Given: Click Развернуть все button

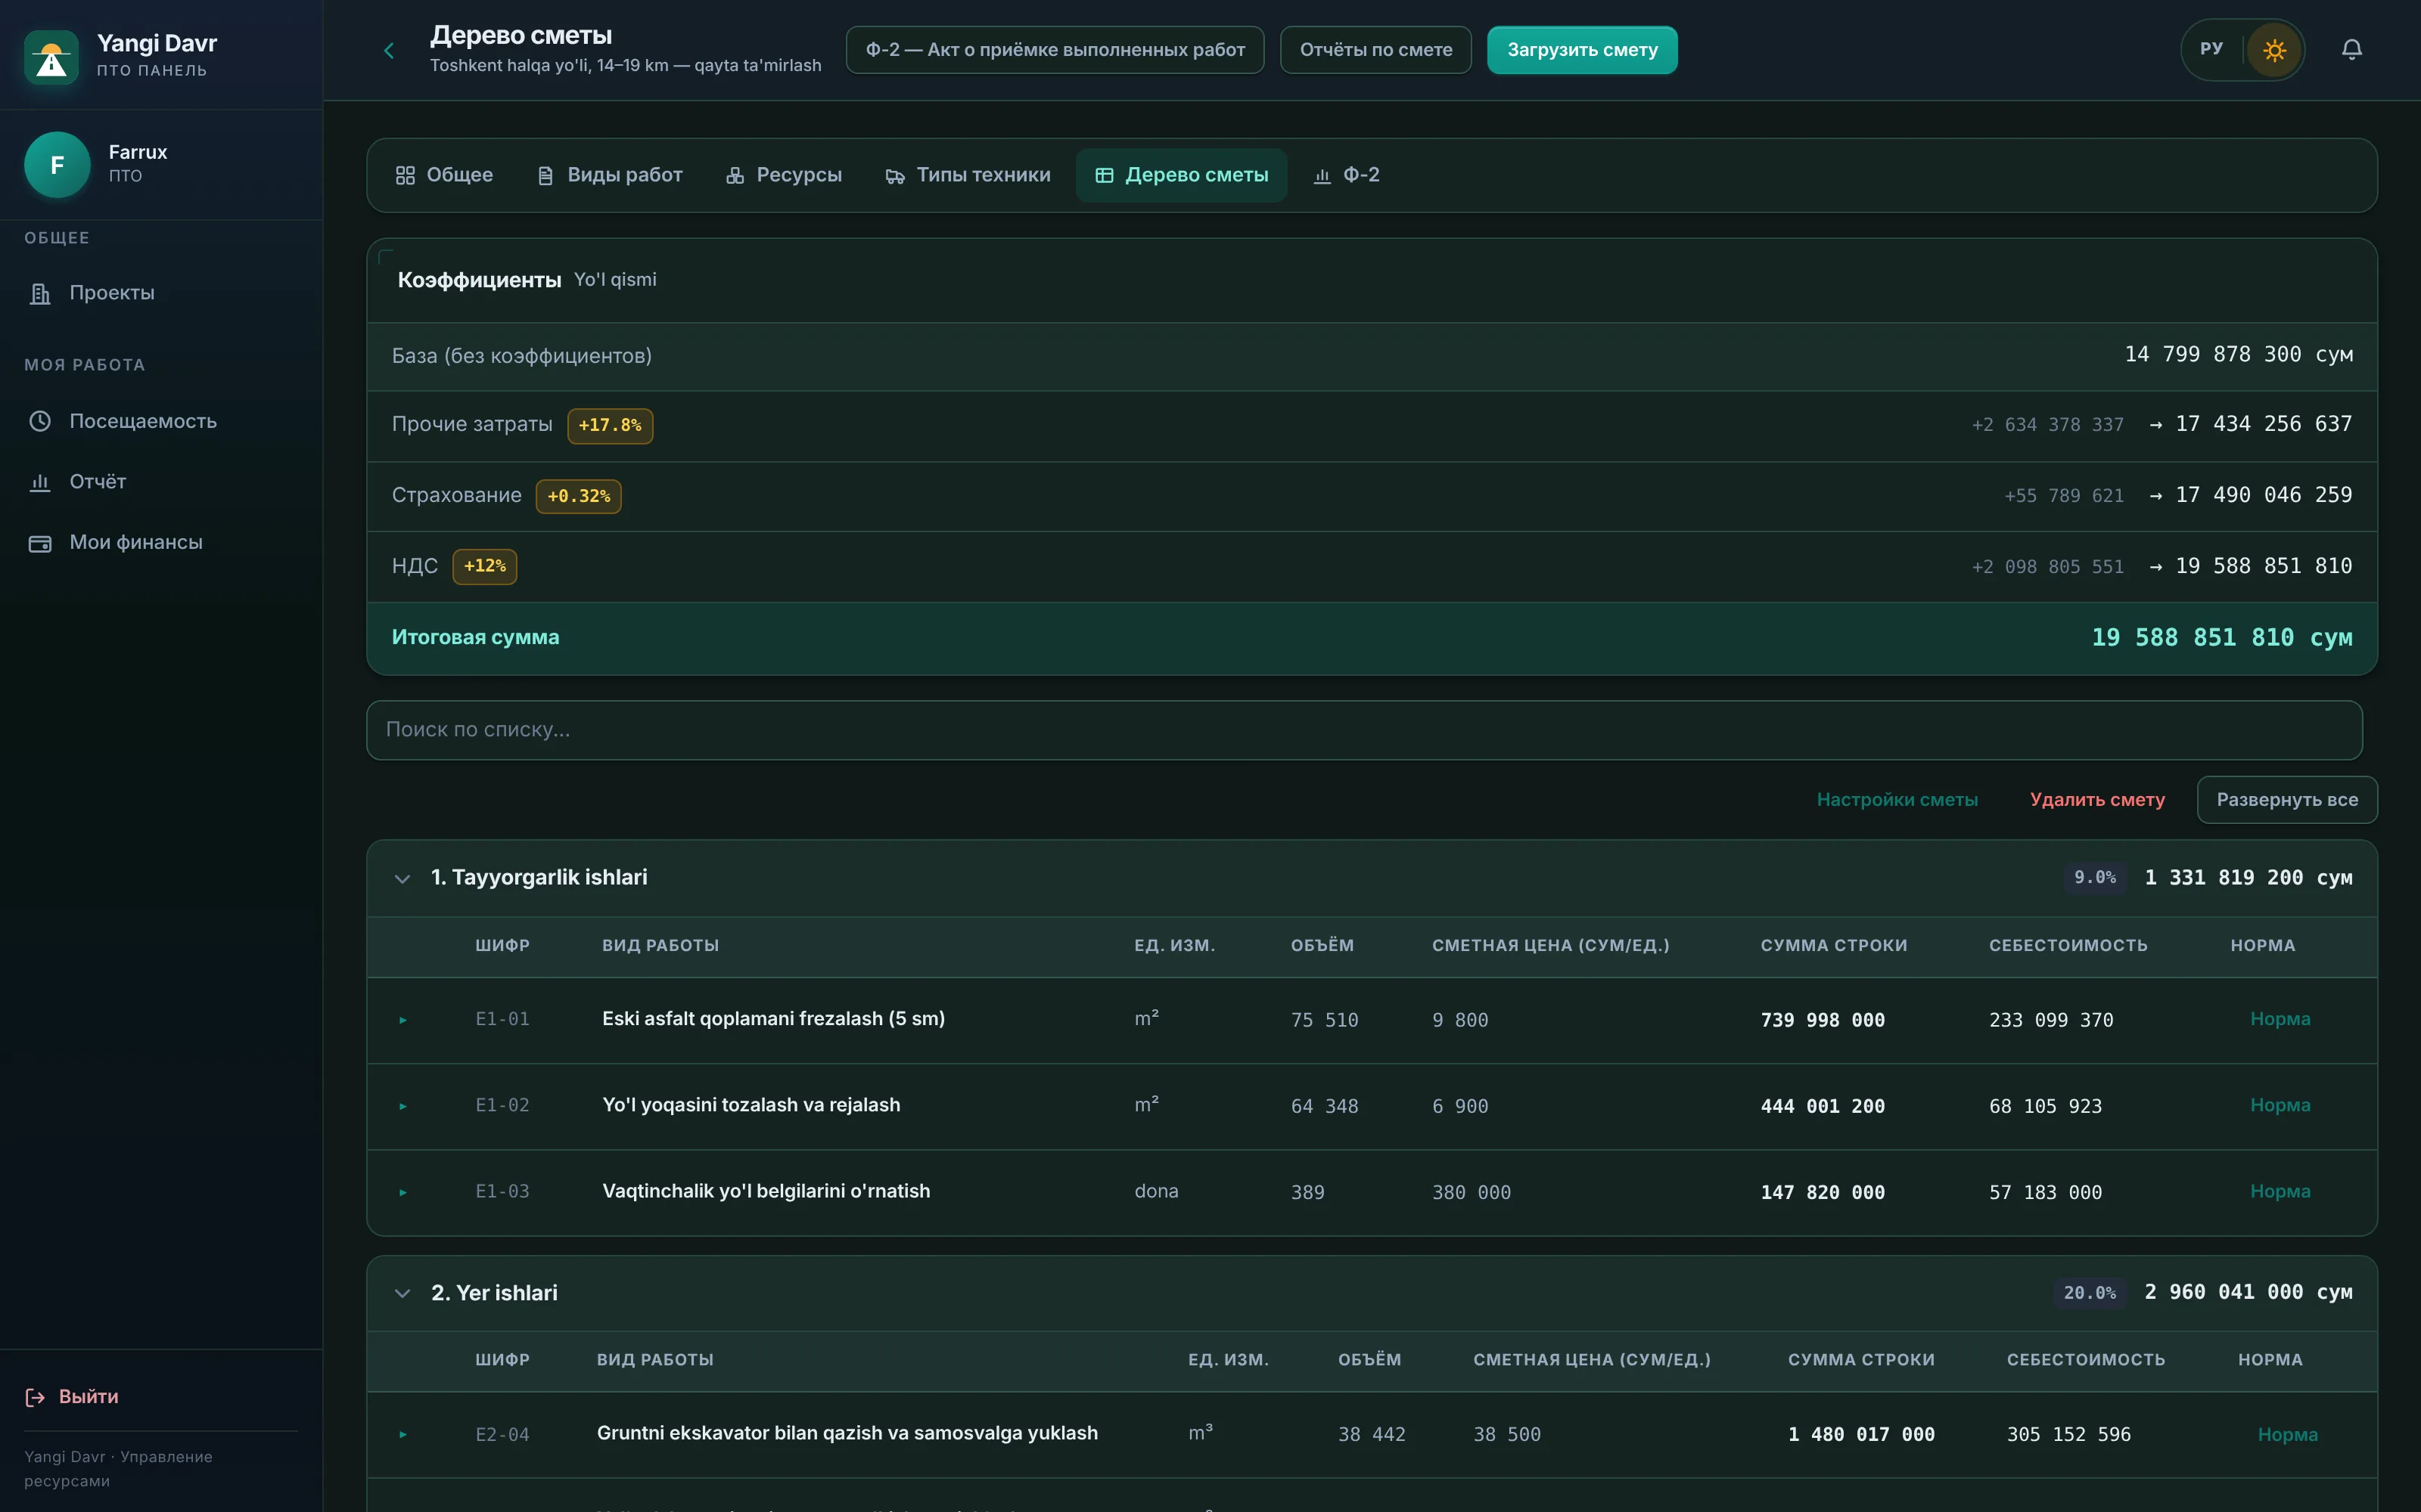Looking at the screenshot, I should point(2287,800).
